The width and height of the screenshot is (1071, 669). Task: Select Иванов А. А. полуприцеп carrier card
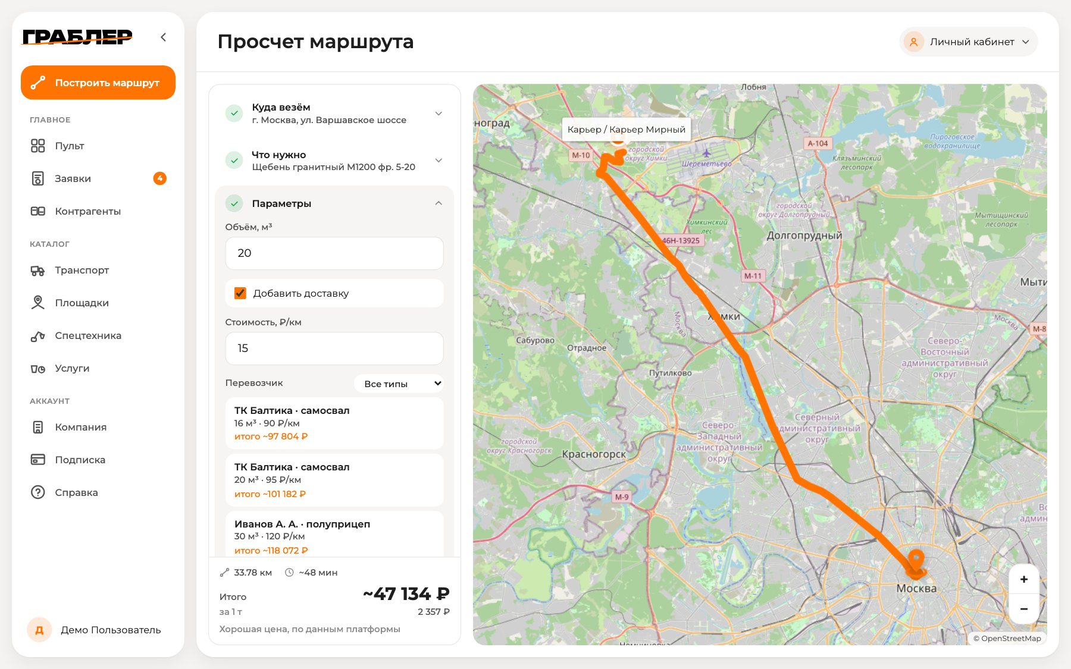click(x=334, y=534)
